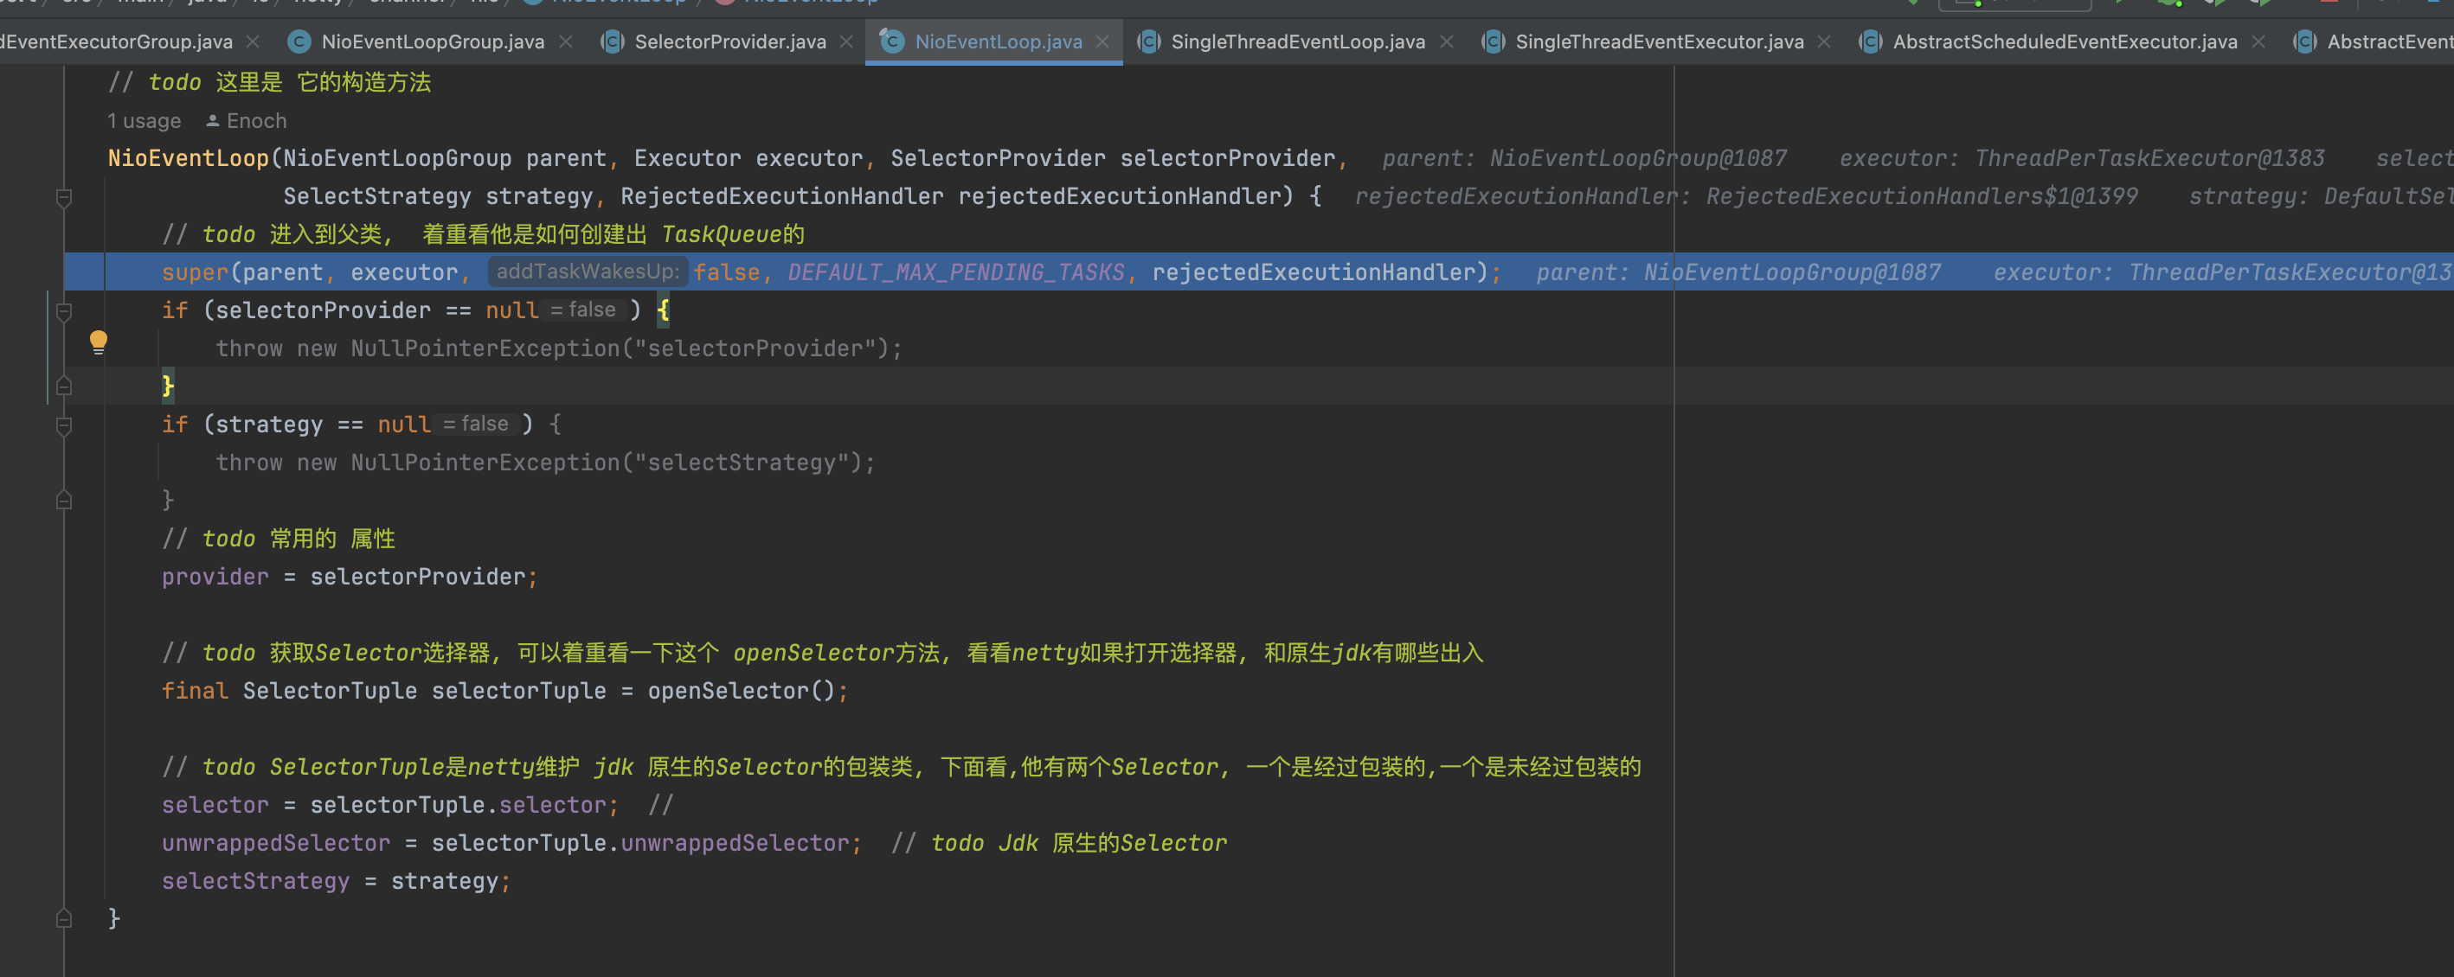This screenshot has height=977, width=2454.
Task: Click the "selectStrategy" string in NullPointerException
Action: pyautogui.click(x=742, y=463)
